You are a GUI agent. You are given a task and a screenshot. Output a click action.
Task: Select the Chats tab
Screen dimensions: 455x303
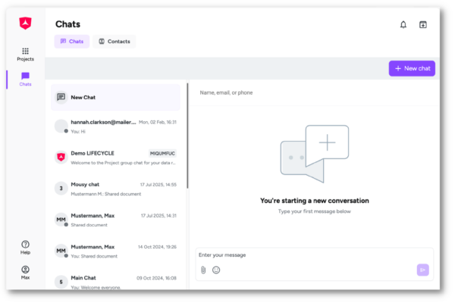(x=72, y=42)
